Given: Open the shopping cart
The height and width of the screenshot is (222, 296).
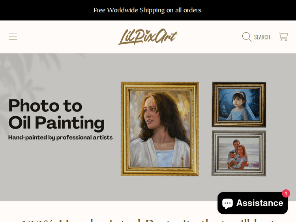Looking at the screenshot, I should [283, 37].
